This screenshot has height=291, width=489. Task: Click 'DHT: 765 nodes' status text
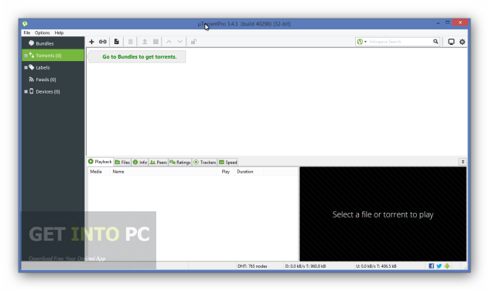point(252,266)
